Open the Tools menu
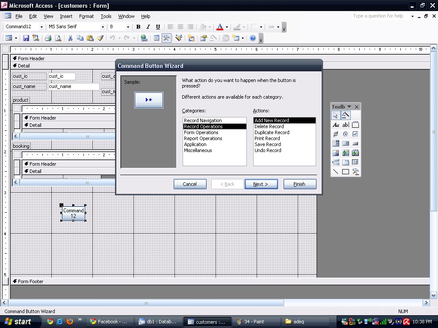 (106, 16)
